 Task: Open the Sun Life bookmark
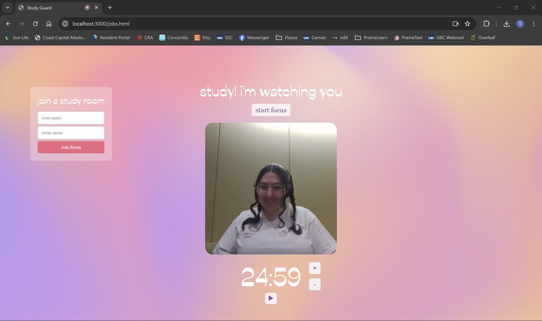click(x=17, y=38)
